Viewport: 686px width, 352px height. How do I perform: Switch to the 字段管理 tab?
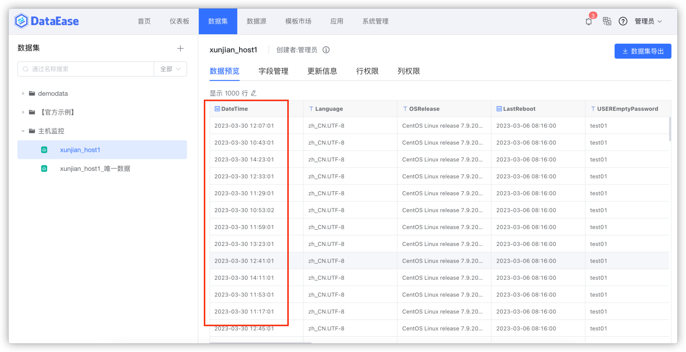coord(273,70)
